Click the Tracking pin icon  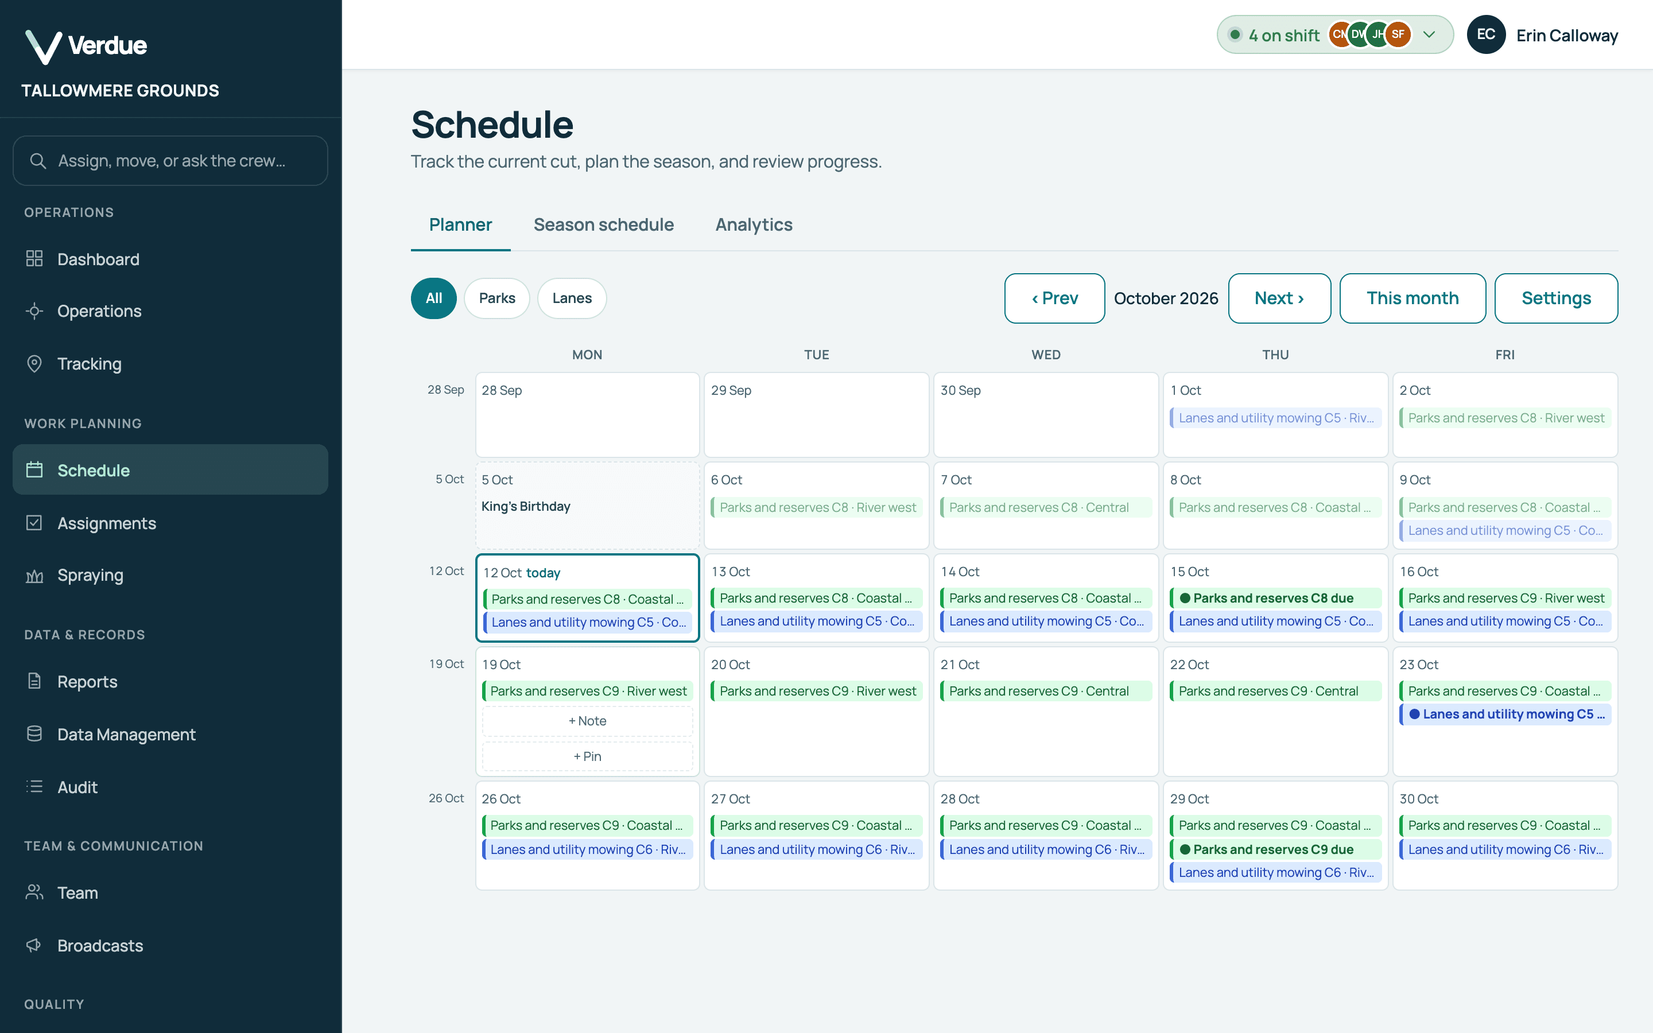(x=34, y=363)
